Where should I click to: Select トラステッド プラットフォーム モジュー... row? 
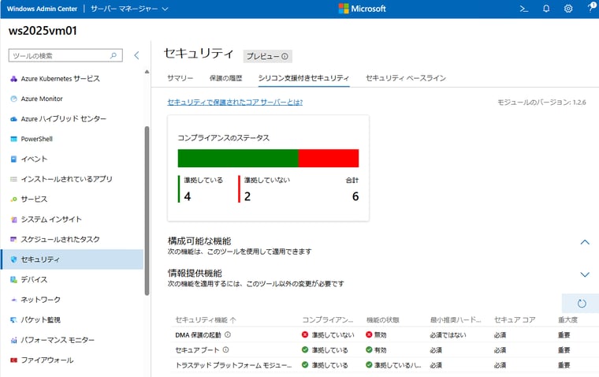(x=385, y=365)
